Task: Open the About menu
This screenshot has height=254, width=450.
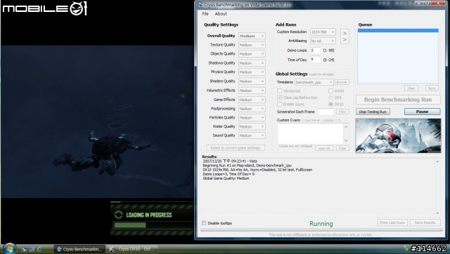Action: point(221,14)
